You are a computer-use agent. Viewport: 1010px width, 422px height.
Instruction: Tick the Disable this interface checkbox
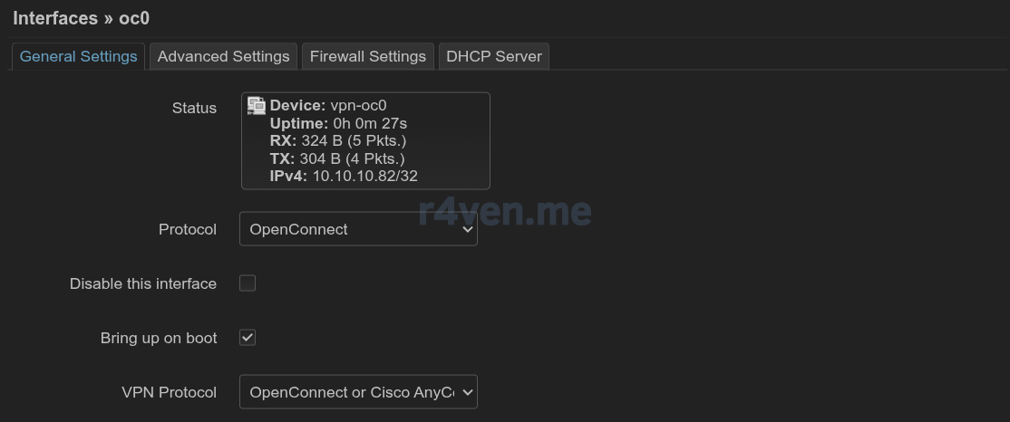pos(248,283)
